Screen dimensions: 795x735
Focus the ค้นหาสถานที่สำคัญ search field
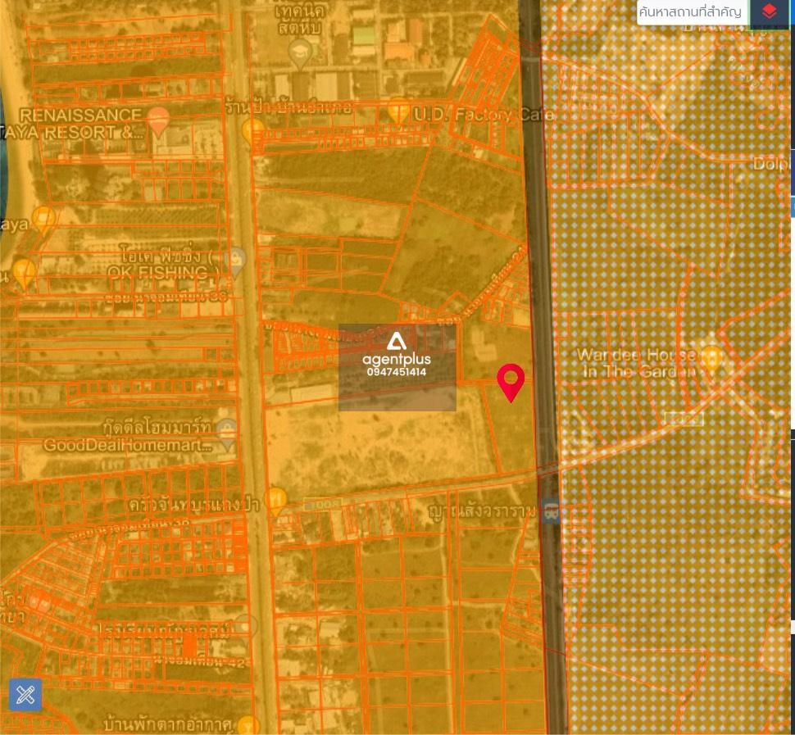pyautogui.click(x=693, y=11)
